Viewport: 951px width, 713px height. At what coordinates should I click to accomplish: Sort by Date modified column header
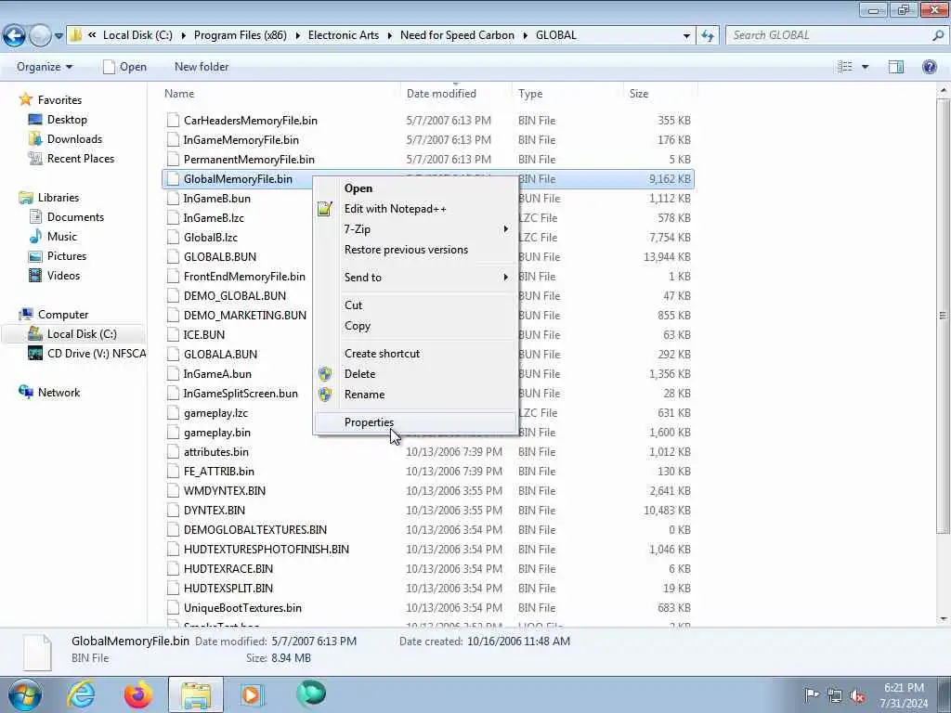[456, 94]
